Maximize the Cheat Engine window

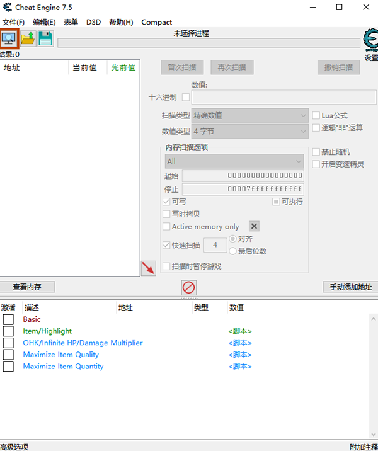coord(339,7)
